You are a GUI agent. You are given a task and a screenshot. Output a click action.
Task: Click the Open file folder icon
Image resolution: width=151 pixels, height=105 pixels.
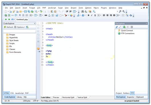click(x=21, y=12)
